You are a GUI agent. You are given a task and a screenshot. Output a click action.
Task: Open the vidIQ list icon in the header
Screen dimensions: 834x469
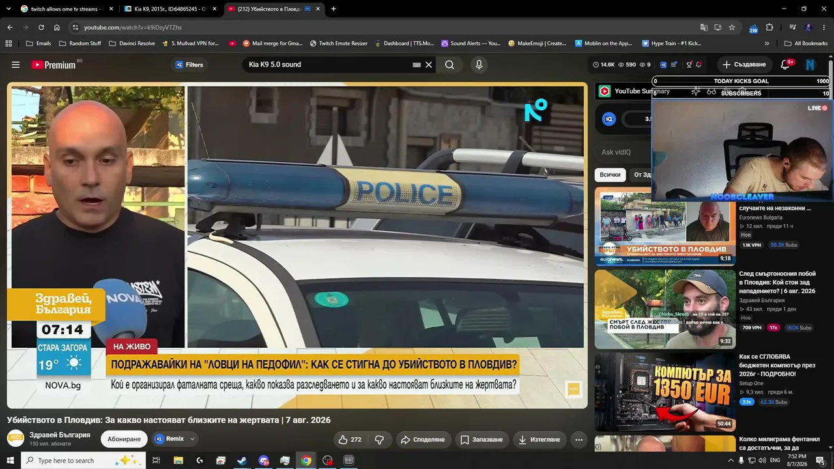[x=674, y=64]
